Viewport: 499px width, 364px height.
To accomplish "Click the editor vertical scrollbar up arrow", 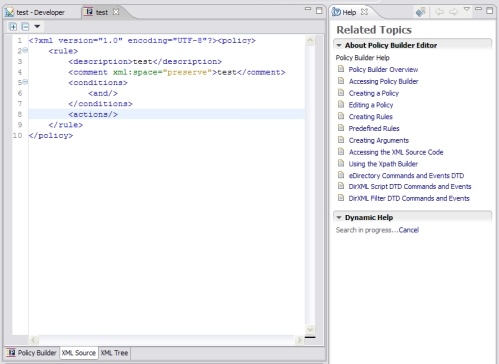I will pos(310,40).
